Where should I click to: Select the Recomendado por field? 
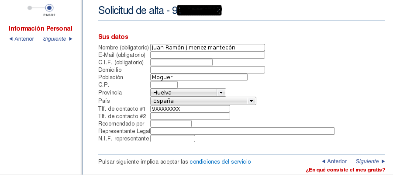(171, 124)
